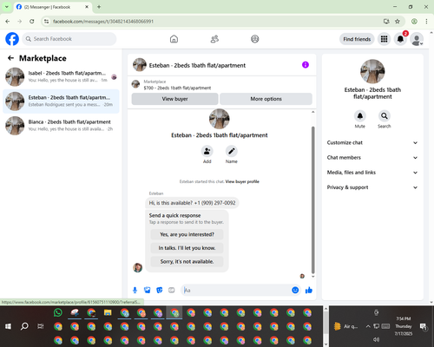The height and width of the screenshot is (347, 434).
Task: Click the View buyer button
Action: [174, 99]
